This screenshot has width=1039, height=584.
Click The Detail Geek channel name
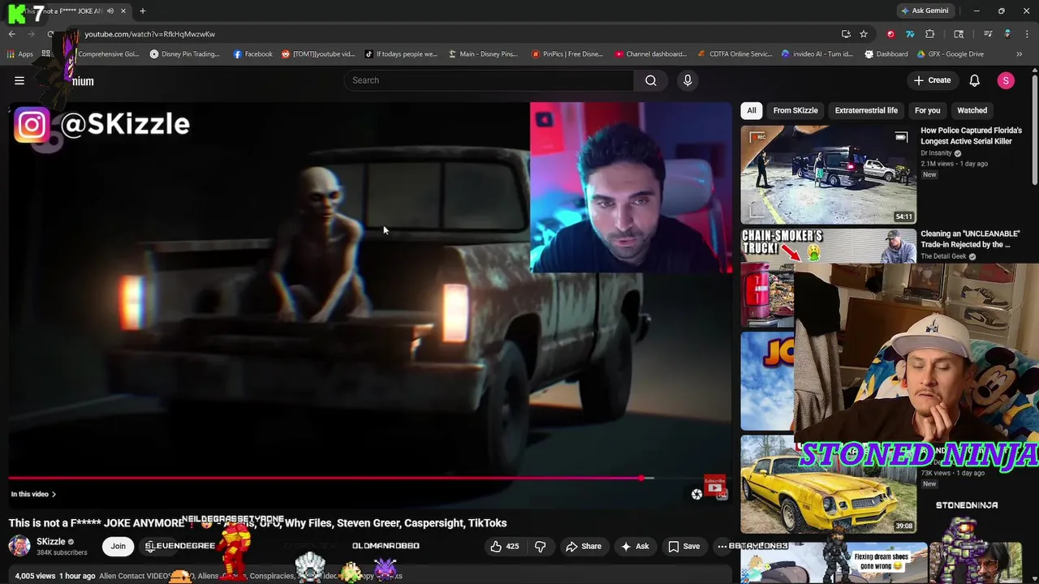click(943, 256)
